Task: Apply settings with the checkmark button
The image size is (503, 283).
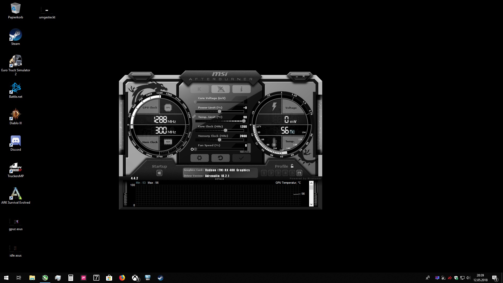Action: (241, 158)
